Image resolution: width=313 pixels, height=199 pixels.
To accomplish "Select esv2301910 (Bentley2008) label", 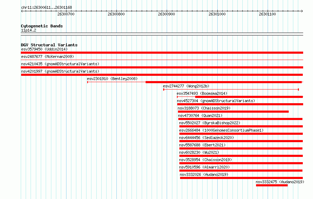I will click(x=112, y=79).
